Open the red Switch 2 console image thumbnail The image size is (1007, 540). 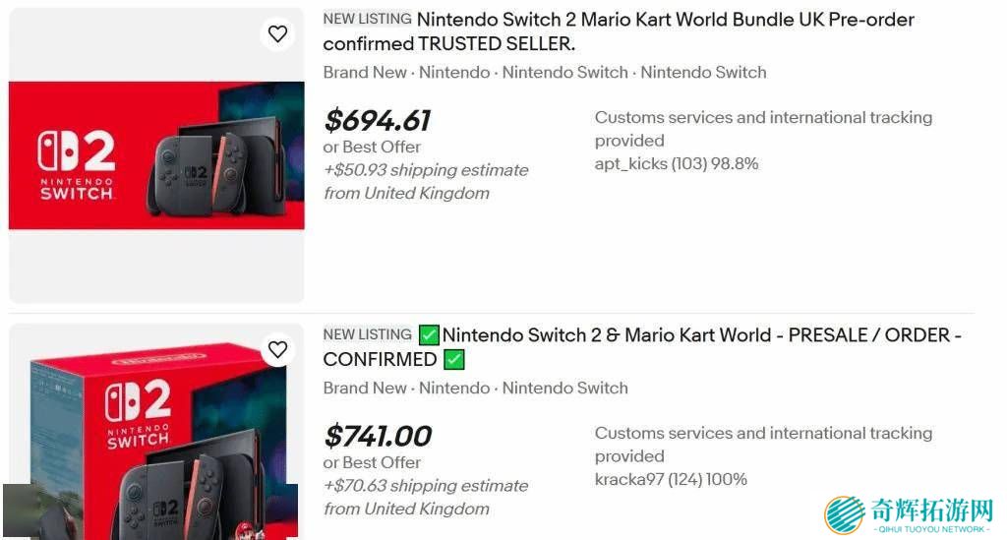tap(156, 155)
